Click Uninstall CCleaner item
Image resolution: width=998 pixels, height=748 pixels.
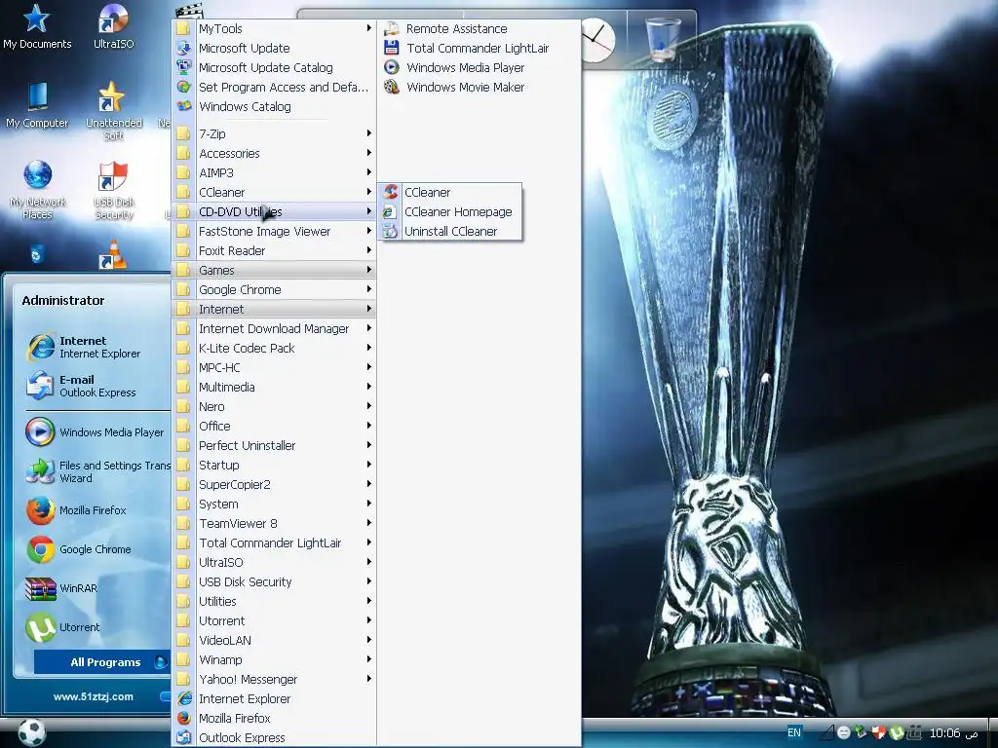[x=450, y=232]
